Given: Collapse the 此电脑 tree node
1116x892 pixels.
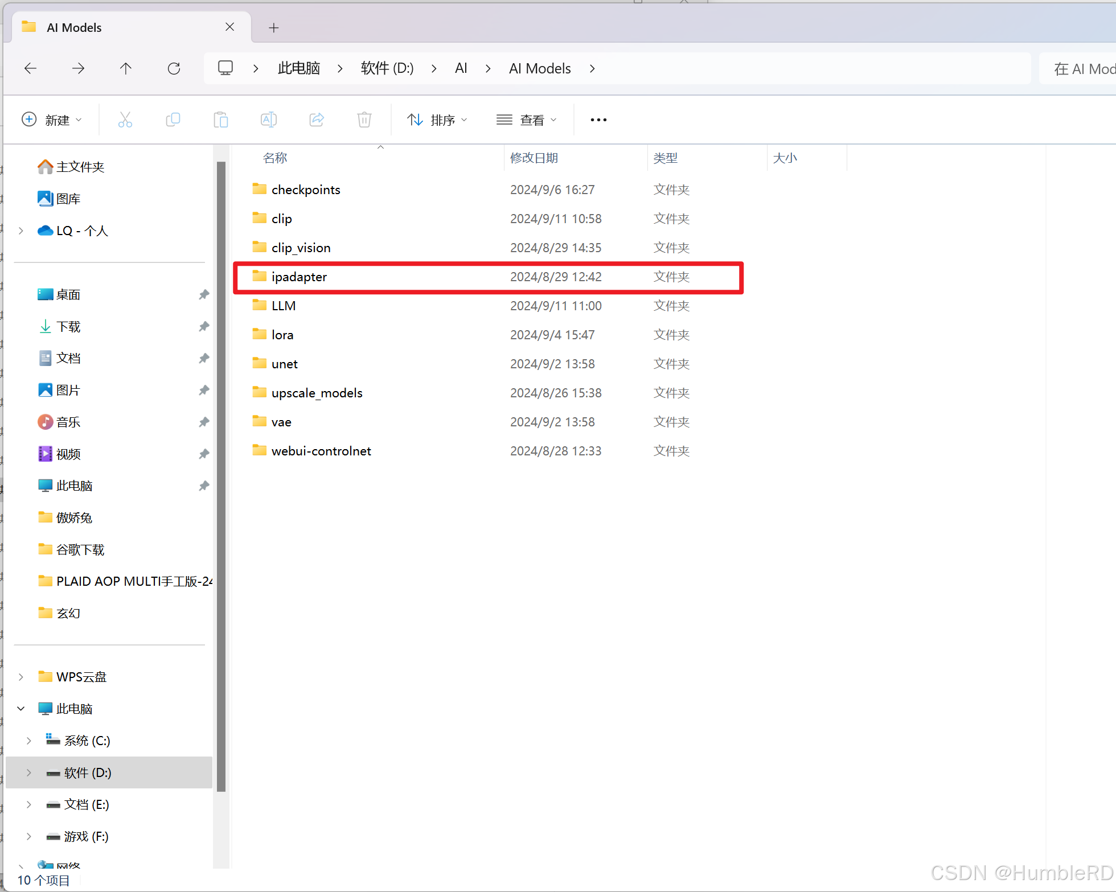Looking at the screenshot, I should (21, 709).
